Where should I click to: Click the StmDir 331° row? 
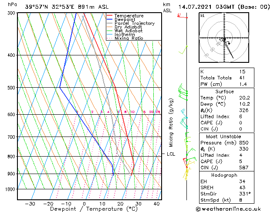(x=224, y=194)
